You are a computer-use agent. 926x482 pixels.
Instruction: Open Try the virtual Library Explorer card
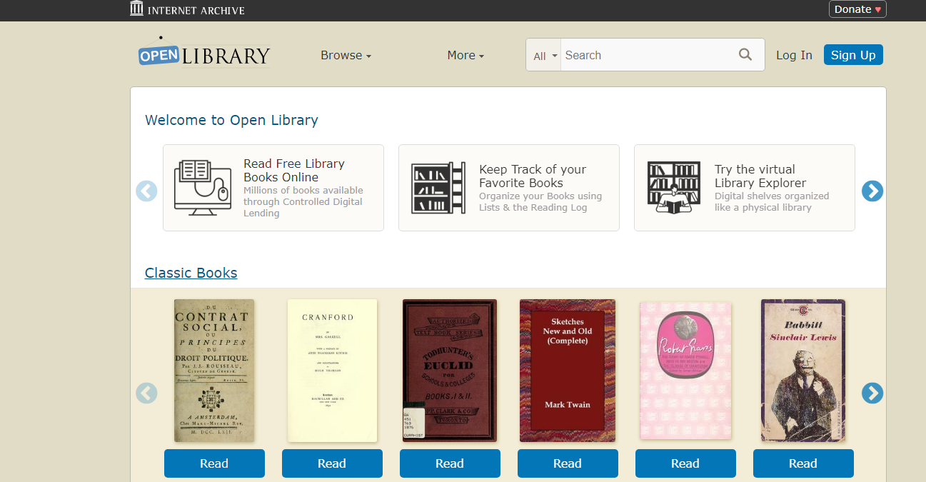[x=745, y=188]
